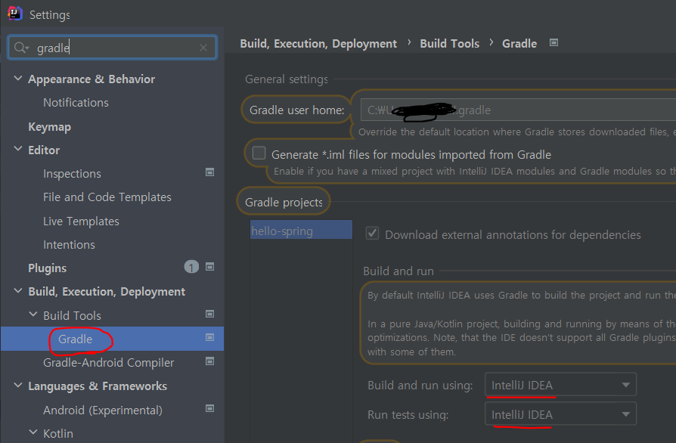Collapse Build, Execution, Deployment section

click(18, 291)
